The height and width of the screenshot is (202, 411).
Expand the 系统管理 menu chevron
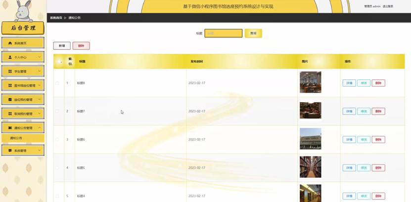(39, 150)
